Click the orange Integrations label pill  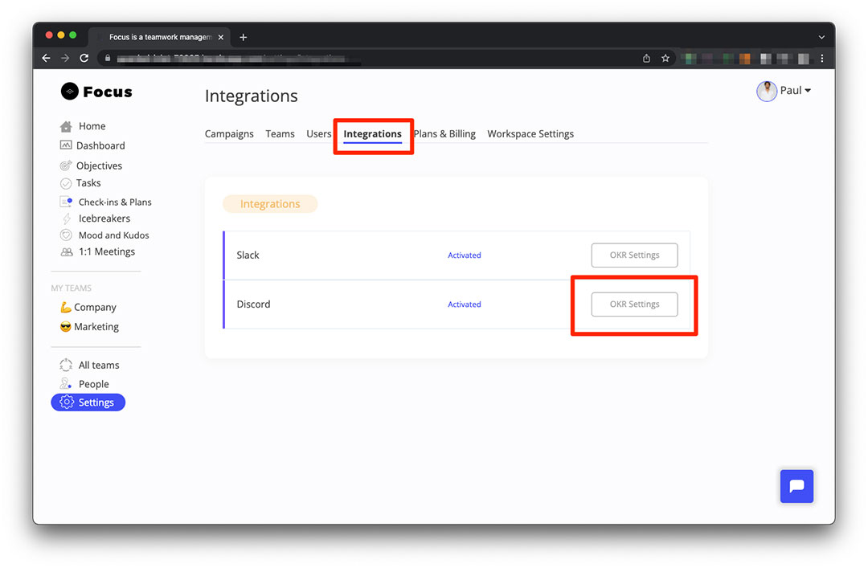click(x=270, y=204)
